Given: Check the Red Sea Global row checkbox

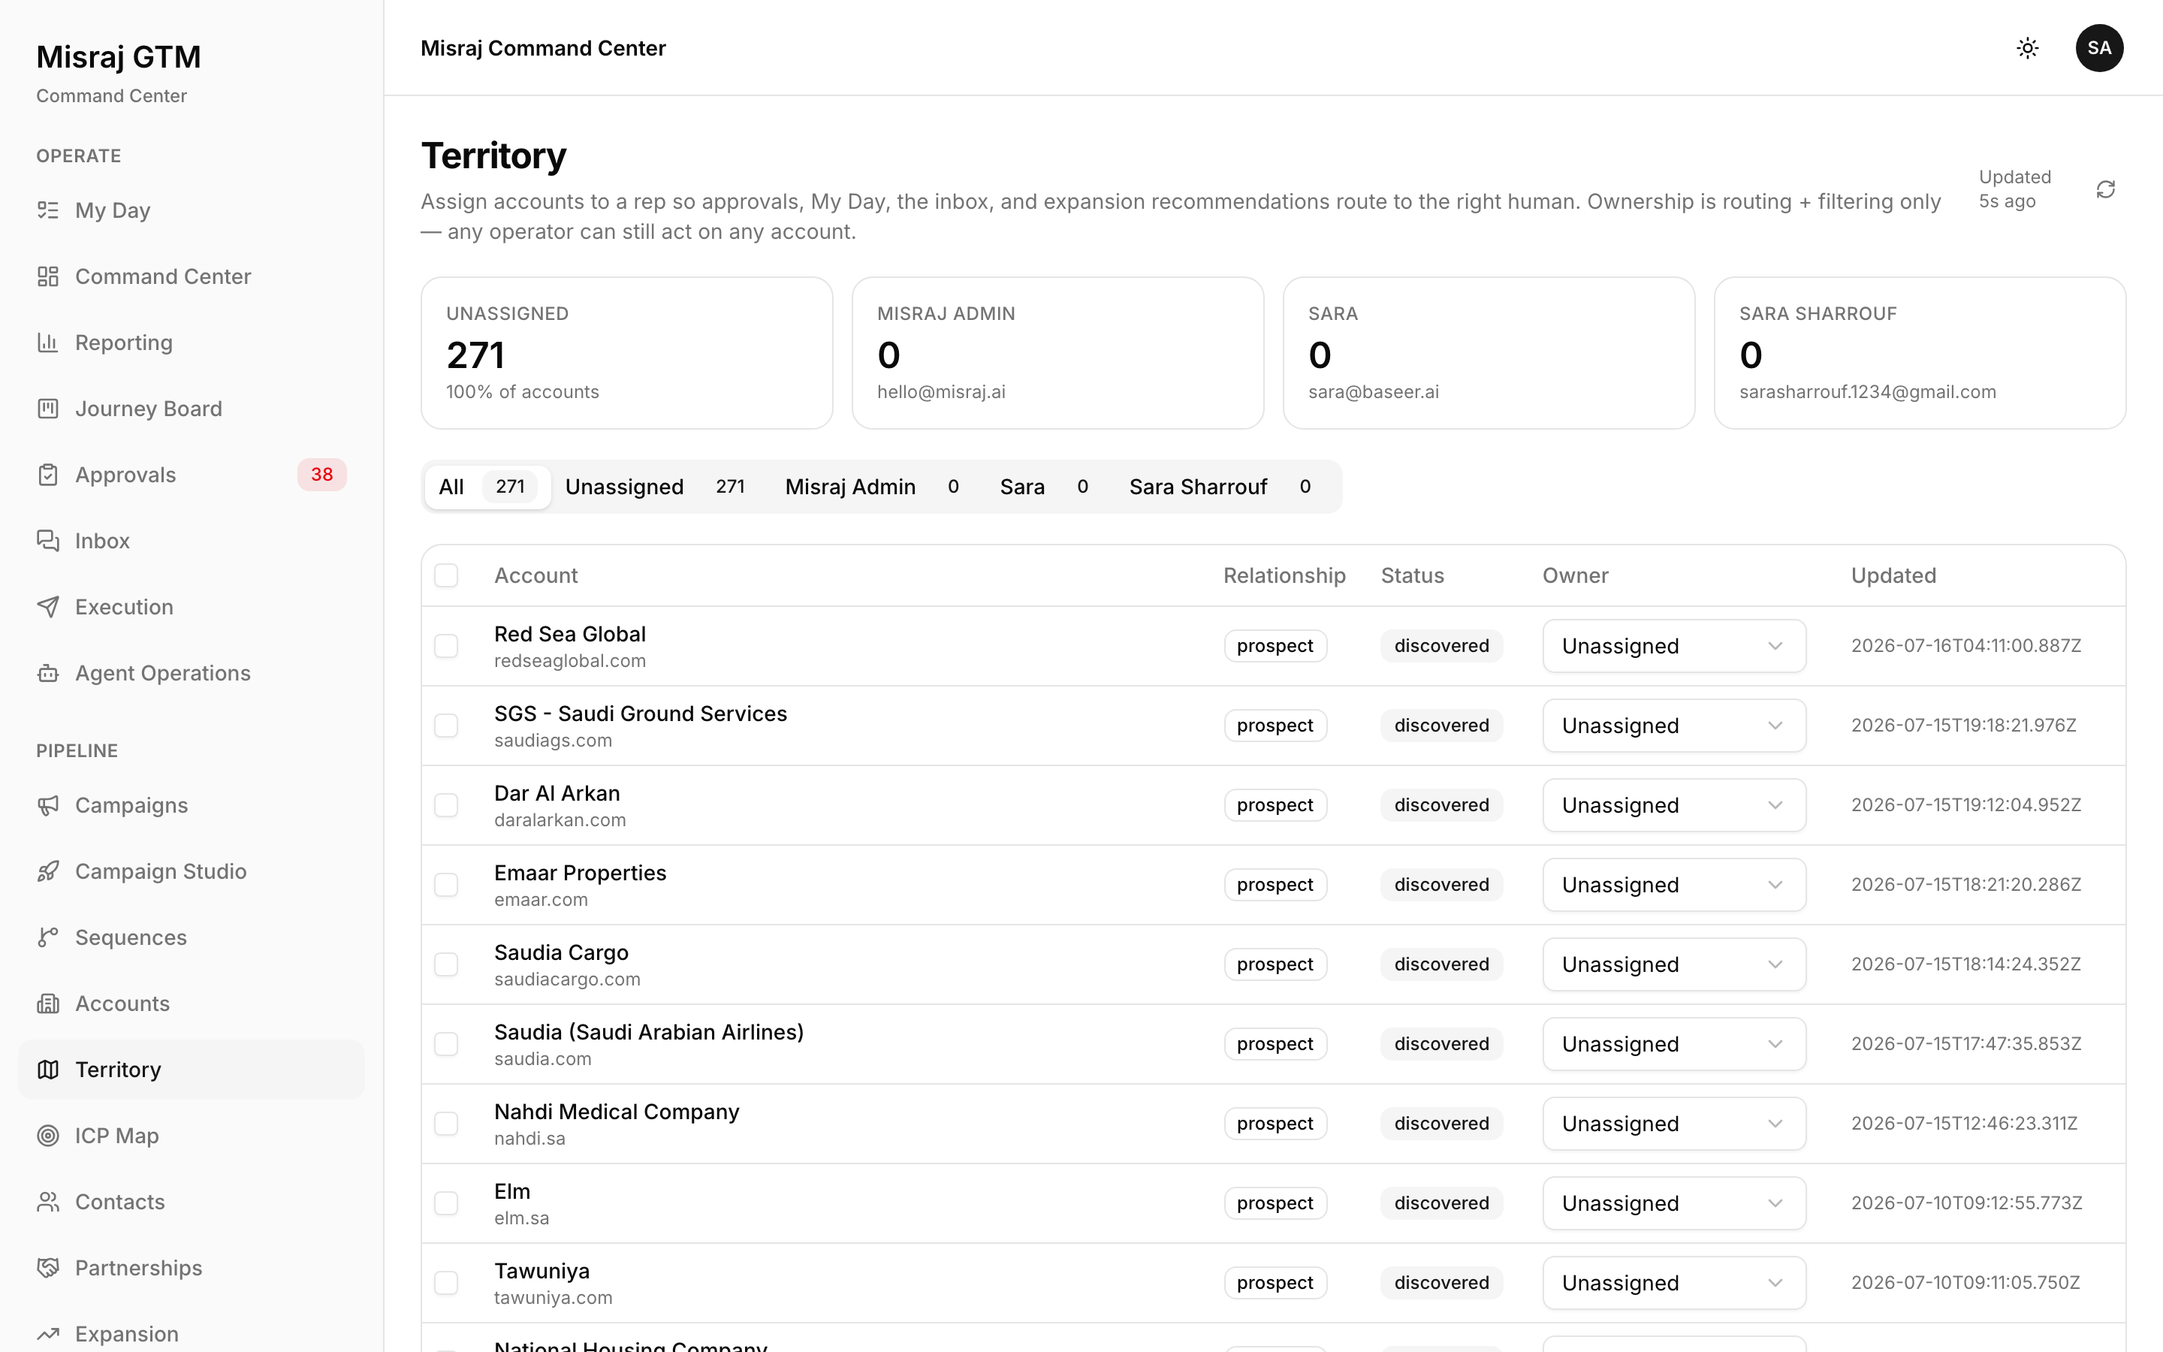Looking at the screenshot, I should click(446, 647).
